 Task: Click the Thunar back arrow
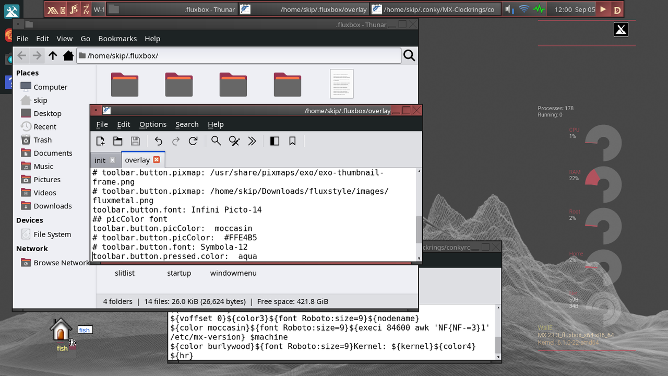21,55
